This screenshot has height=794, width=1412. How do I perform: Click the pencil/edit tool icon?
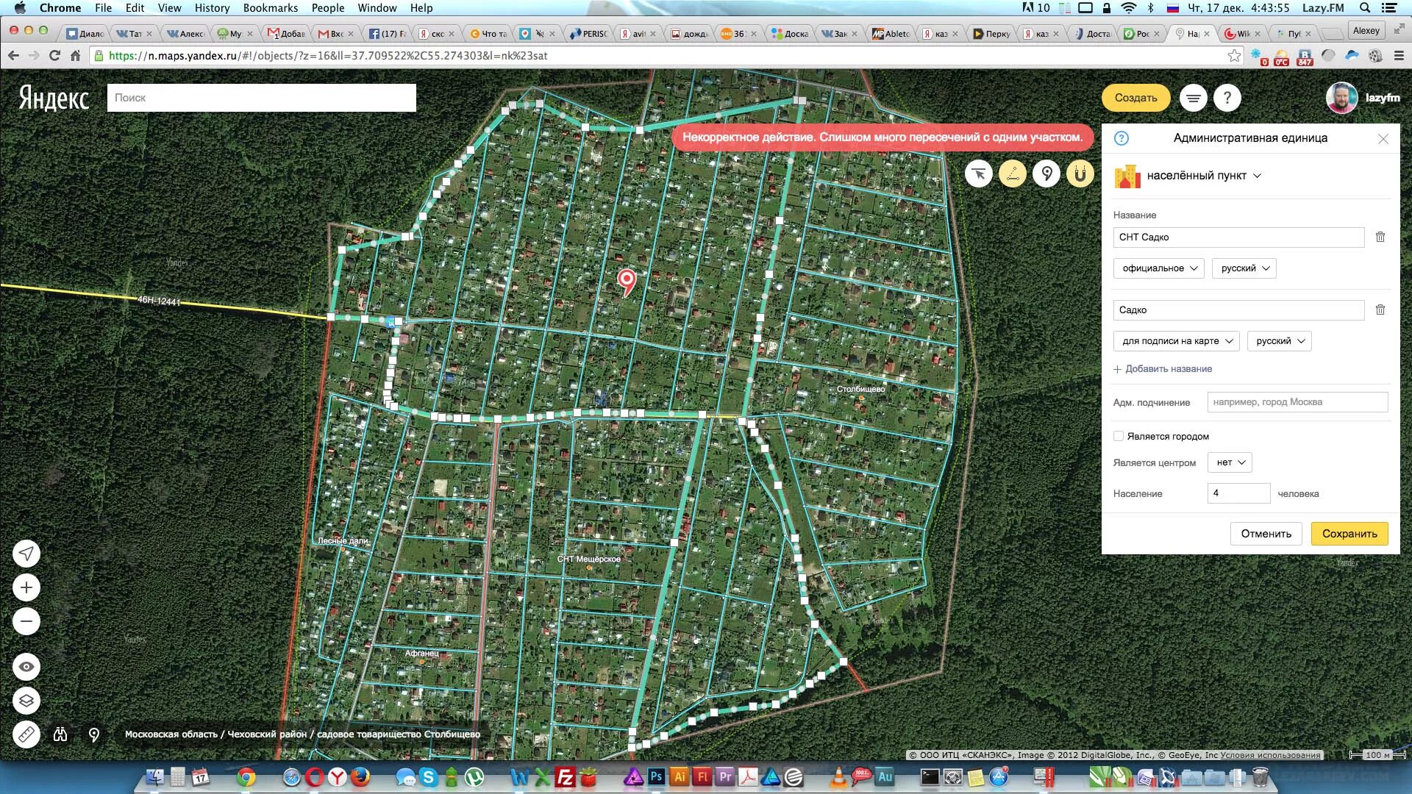(1013, 174)
